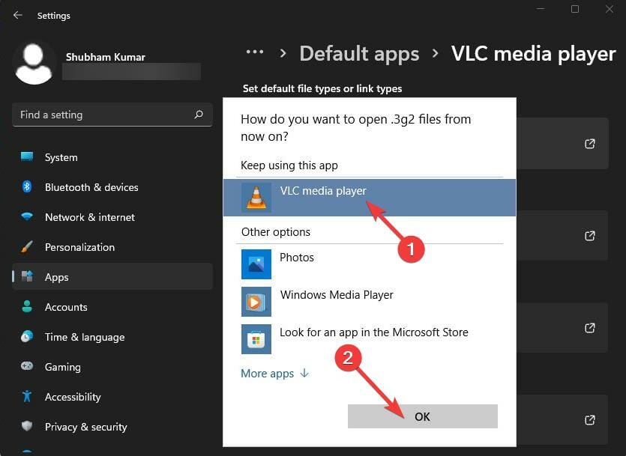Click the second file type open-external icon
This screenshot has height=456, width=626.
590,236
